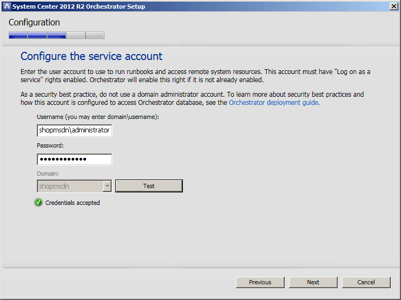Click the "Credentials accepted" status text
401x300 pixels.
[73, 203]
